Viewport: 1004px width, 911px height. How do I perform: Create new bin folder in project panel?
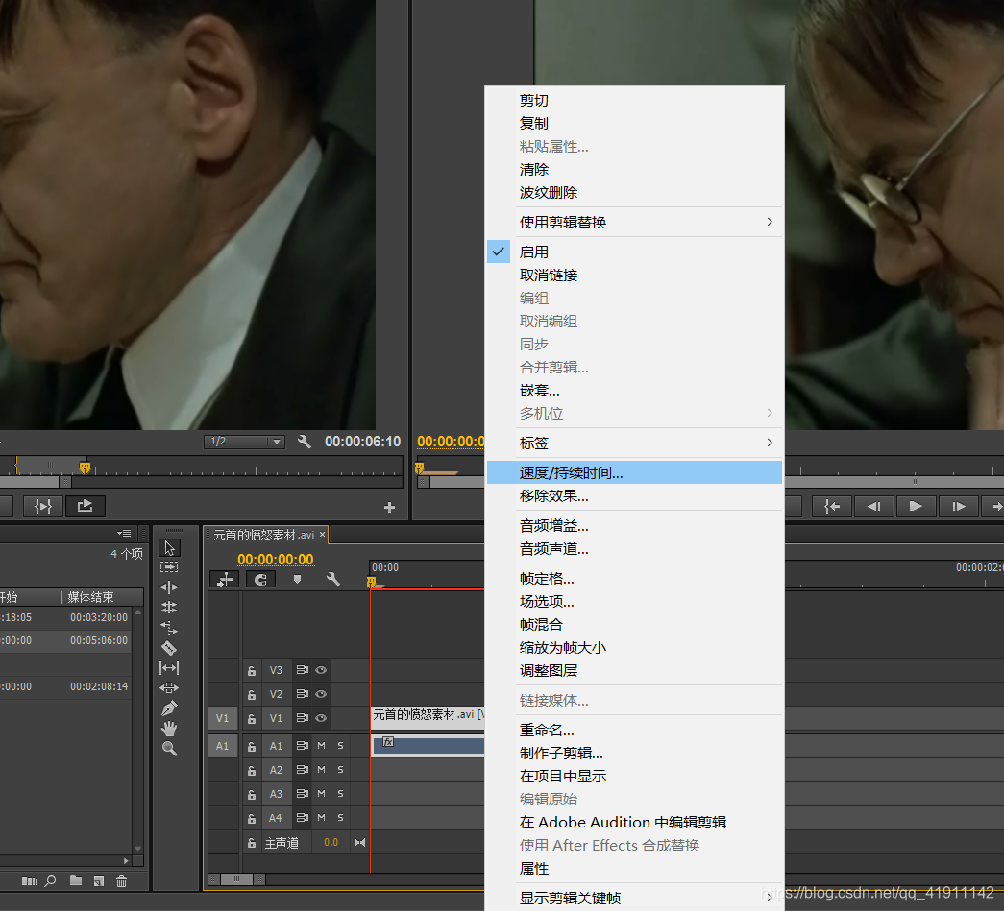76,881
